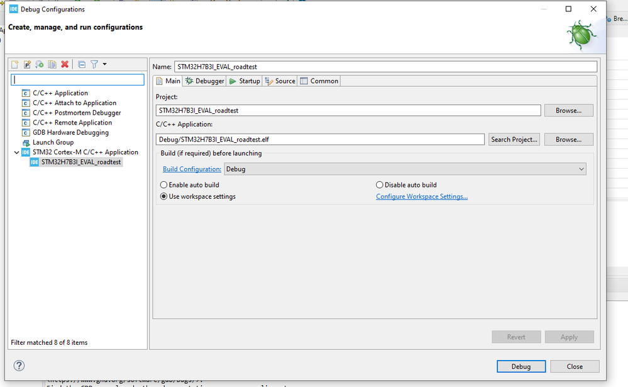Click the Export launch configuration icon
Screen dimensions: 628x387
tap(40, 64)
